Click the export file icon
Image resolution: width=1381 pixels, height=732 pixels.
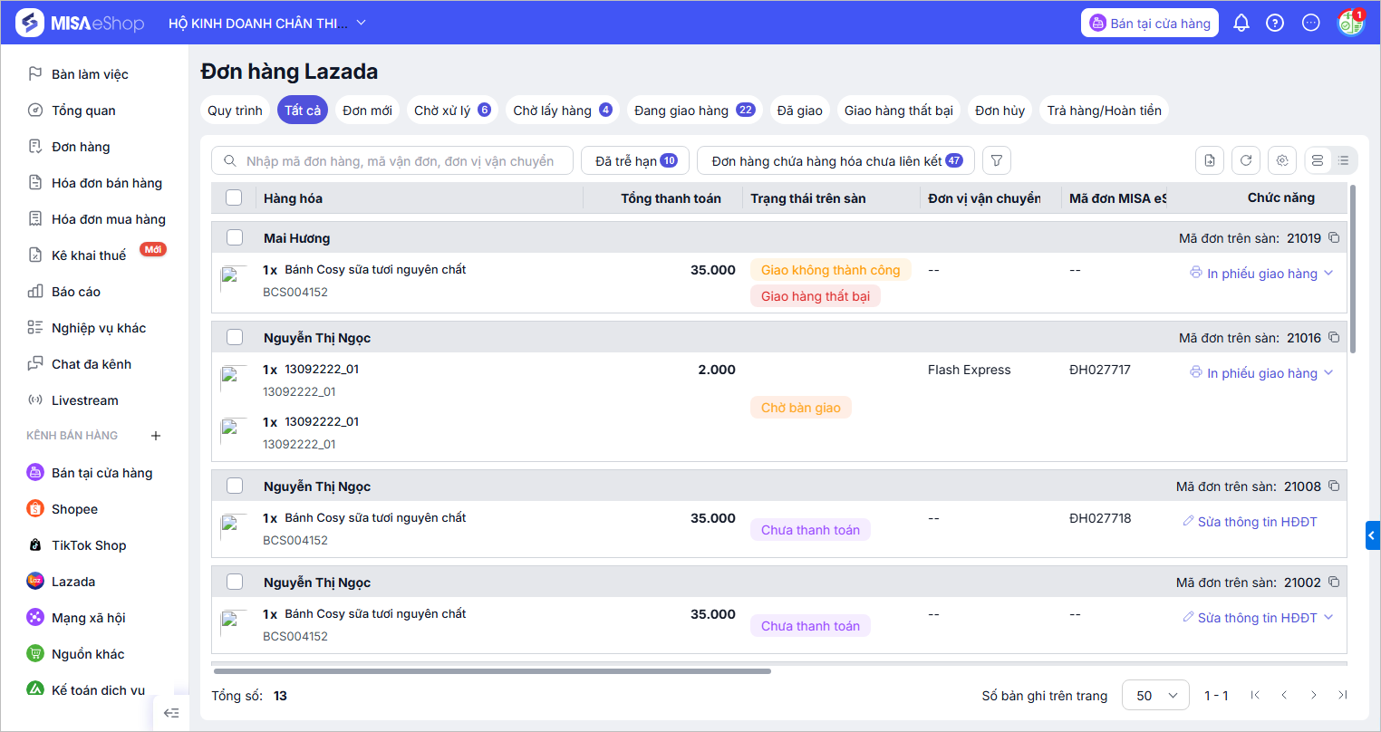(x=1210, y=160)
